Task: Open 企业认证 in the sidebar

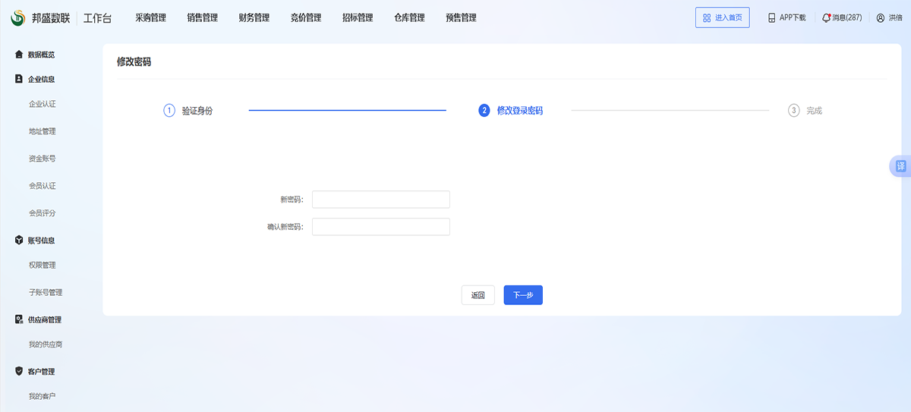Action: tap(42, 104)
